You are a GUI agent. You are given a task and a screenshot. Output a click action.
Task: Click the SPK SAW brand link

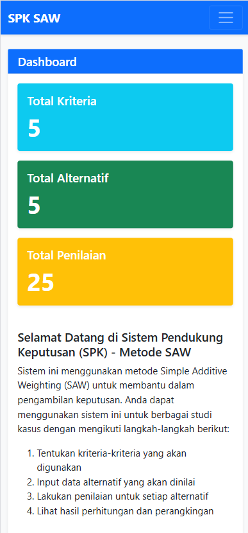coord(34,18)
